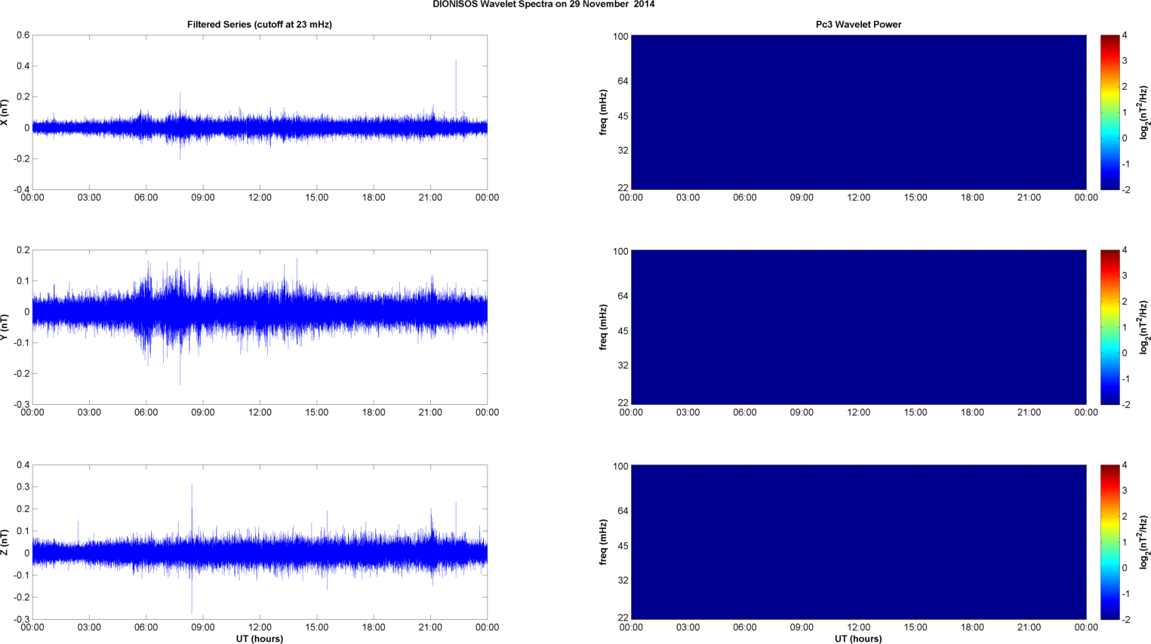1151x644 pixels.
Task: Click the 15:00 tick under middle spectrum
Action: click(x=916, y=412)
